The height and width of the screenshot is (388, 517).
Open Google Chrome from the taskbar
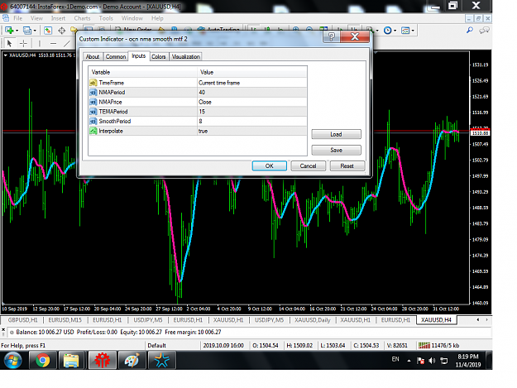(x=42, y=361)
